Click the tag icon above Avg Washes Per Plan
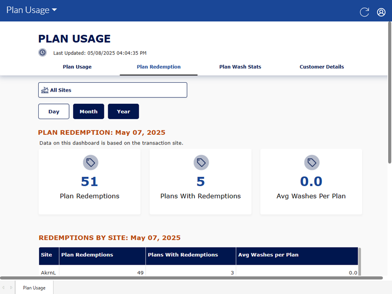 (312, 163)
